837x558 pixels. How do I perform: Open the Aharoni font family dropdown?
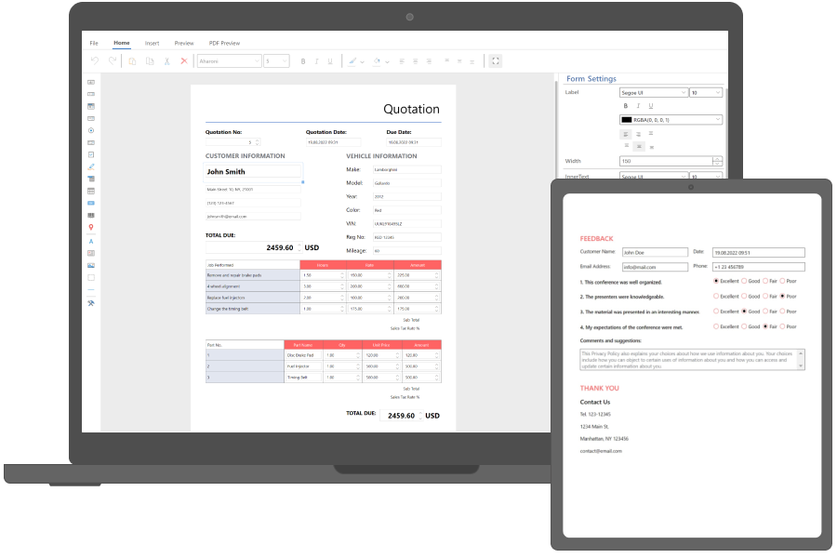tap(229, 61)
